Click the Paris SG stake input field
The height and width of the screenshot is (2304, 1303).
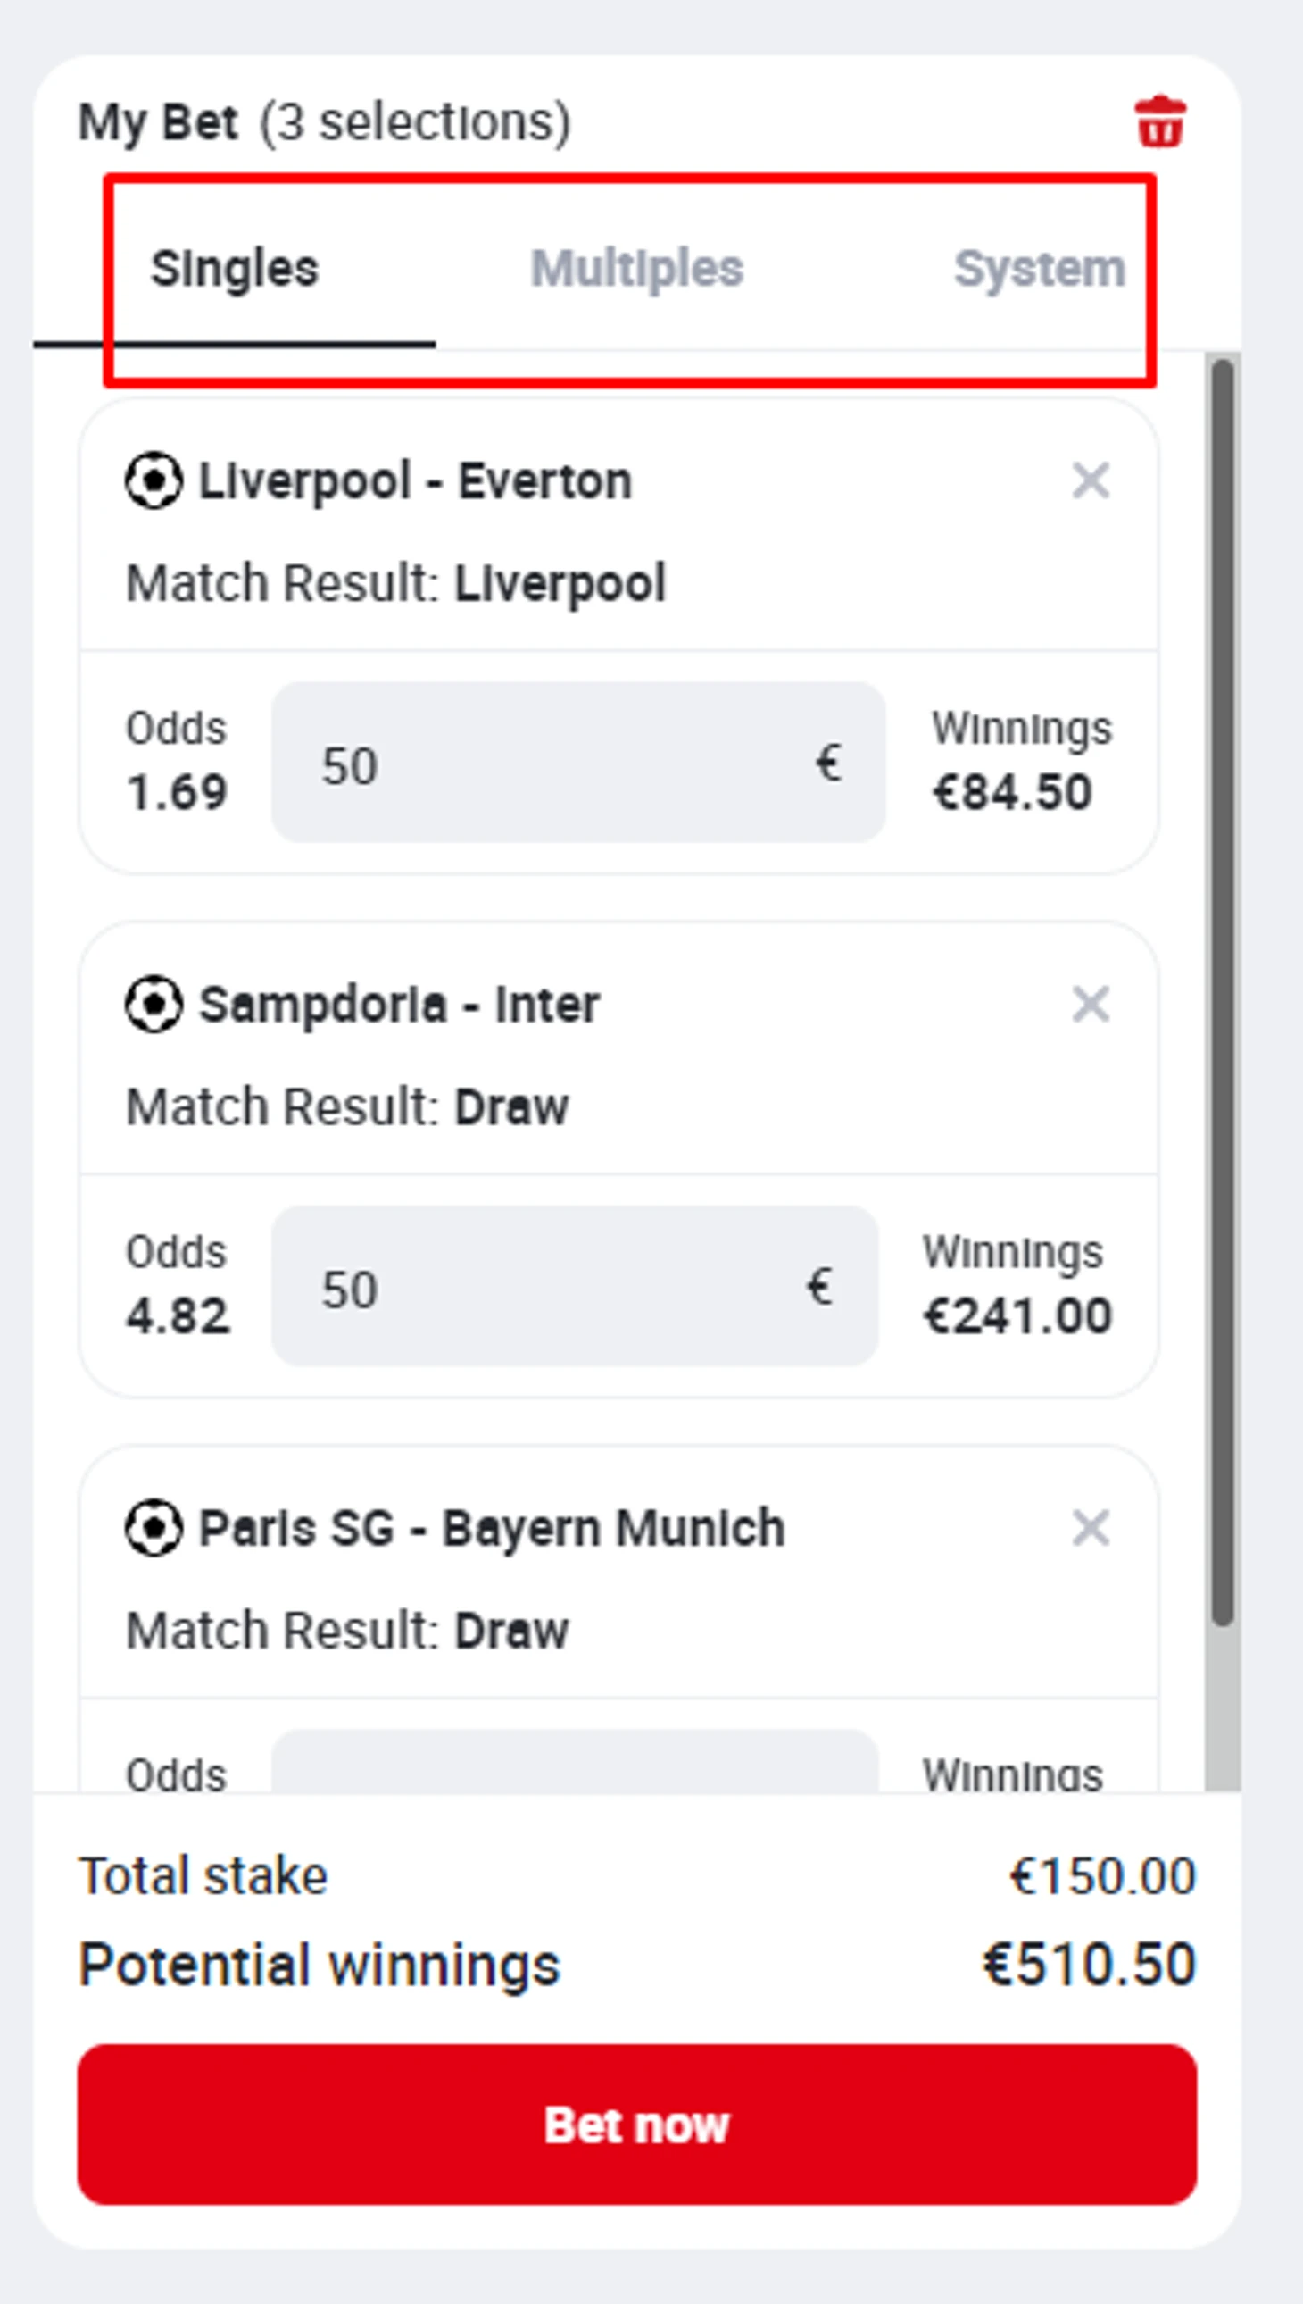point(575,1760)
